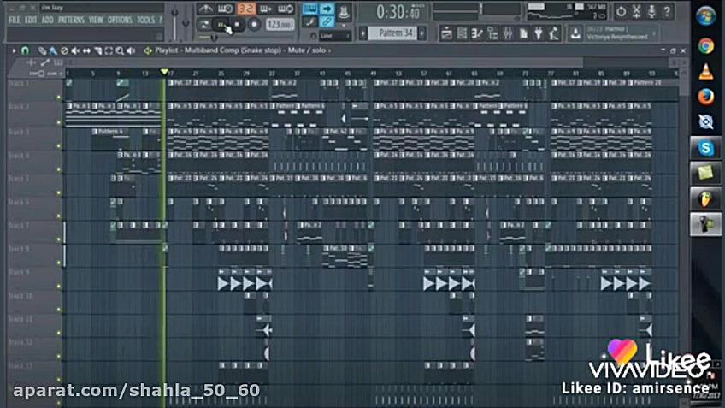725x408 pixels.
Task: Select the playlist select tool
Action: click(109, 50)
